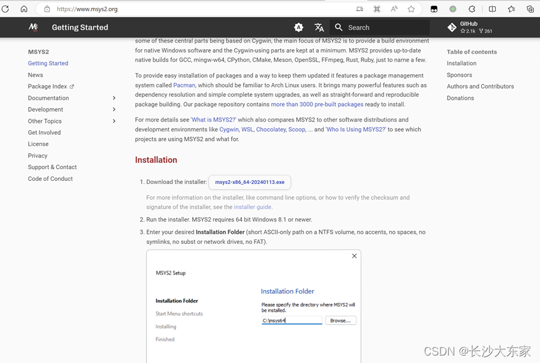
Task: Click the msys2.org address bar
Action: [x=203, y=9]
